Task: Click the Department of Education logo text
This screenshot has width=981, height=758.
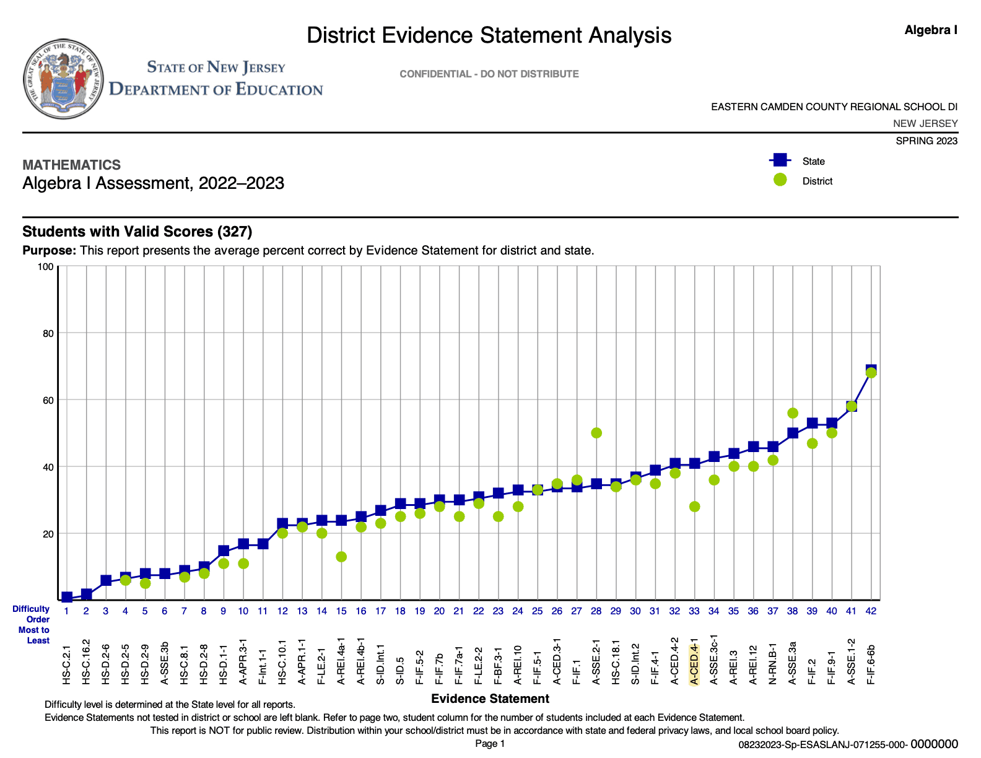Action: pos(216,79)
